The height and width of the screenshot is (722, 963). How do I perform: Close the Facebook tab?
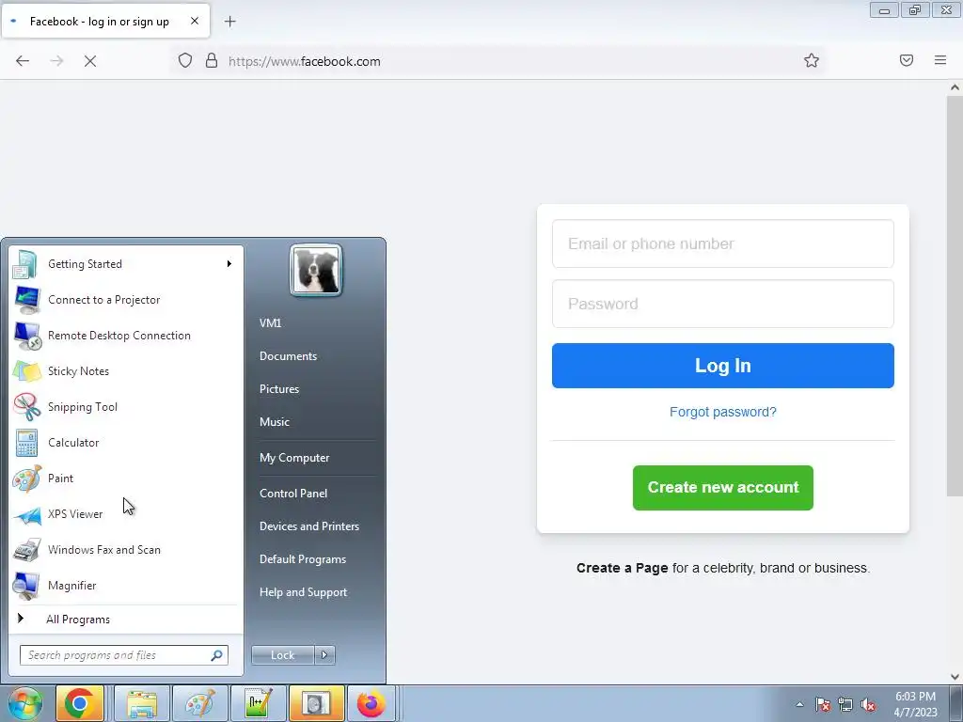click(194, 21)
